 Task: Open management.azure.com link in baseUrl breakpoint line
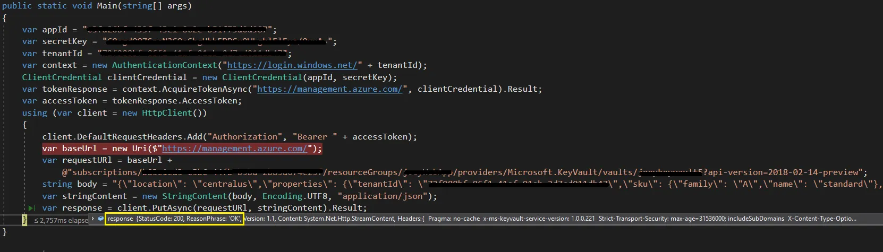[235, 149]
